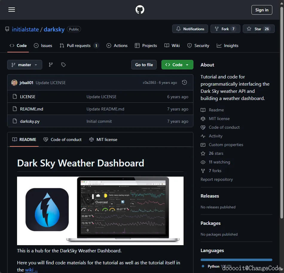Open the darksky repository link
This screenshot has width=284, height=273.
54,29
